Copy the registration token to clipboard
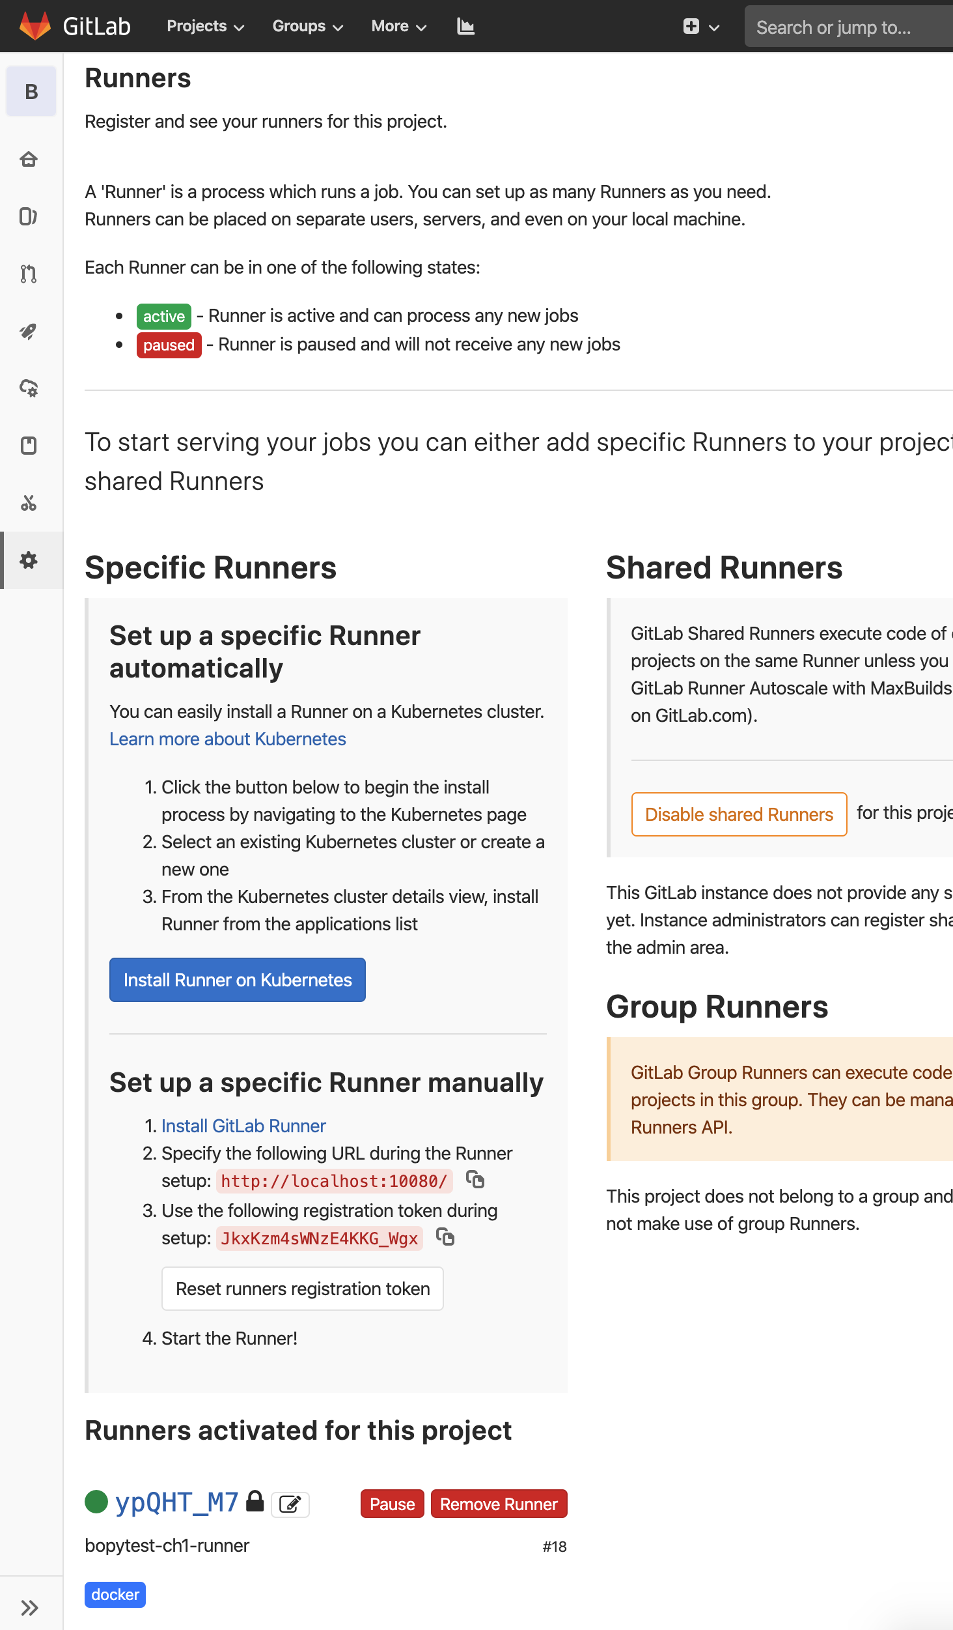Viewport: 953px width, 1630px height. point(445,1237)
